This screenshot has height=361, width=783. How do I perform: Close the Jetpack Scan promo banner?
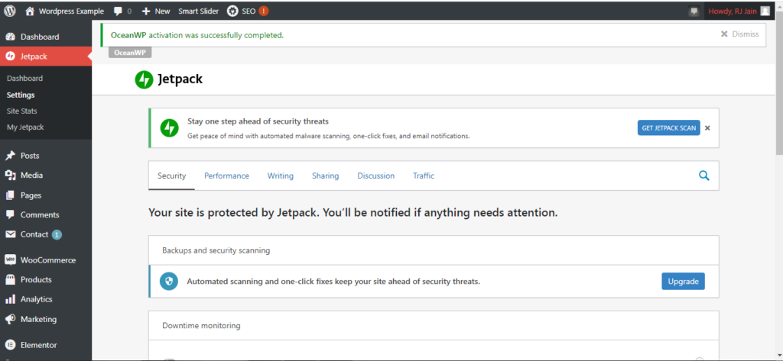(x=707, y=128)
